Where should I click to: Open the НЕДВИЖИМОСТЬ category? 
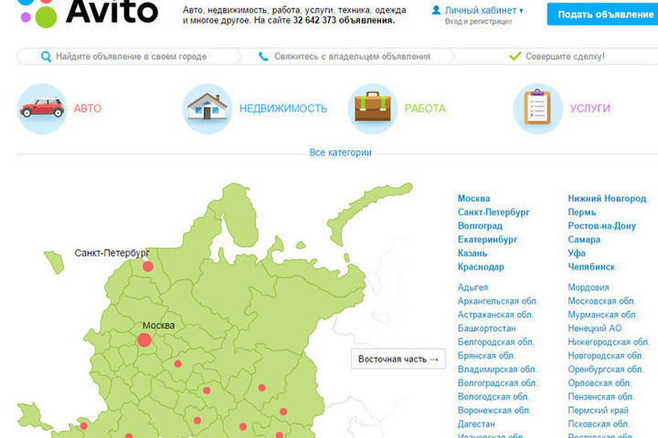(283, 109)
